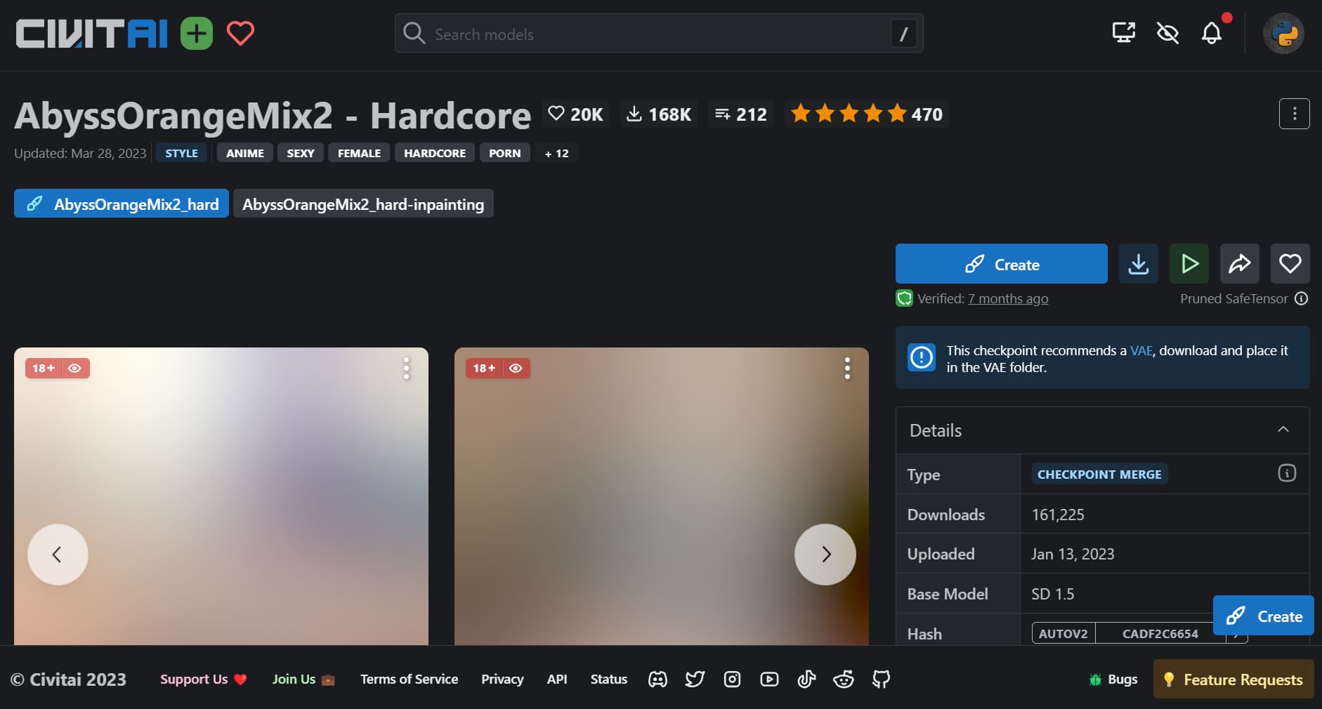Open the first blurred preview image
Image resolution: width=1322 pixels, height=709 pixels.
[x=221, y=496]
